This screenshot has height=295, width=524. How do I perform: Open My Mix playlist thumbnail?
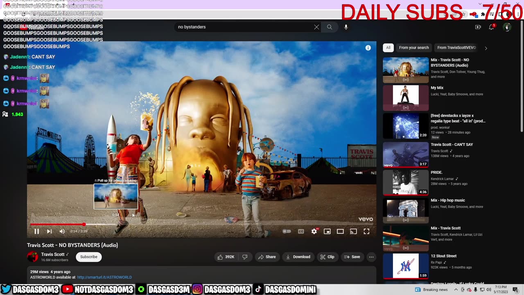point(406,98)
